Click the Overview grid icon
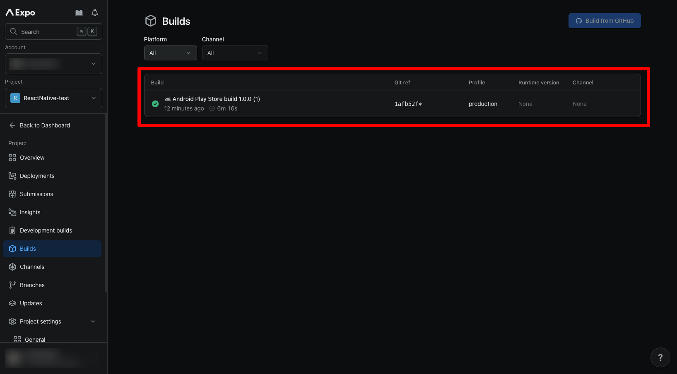Screen dimensions: 677x374 click(12, 158)
